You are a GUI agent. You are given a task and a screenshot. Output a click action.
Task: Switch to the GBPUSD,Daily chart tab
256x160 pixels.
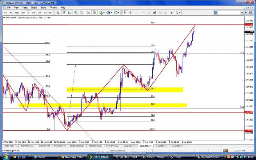tap(95, 146)
